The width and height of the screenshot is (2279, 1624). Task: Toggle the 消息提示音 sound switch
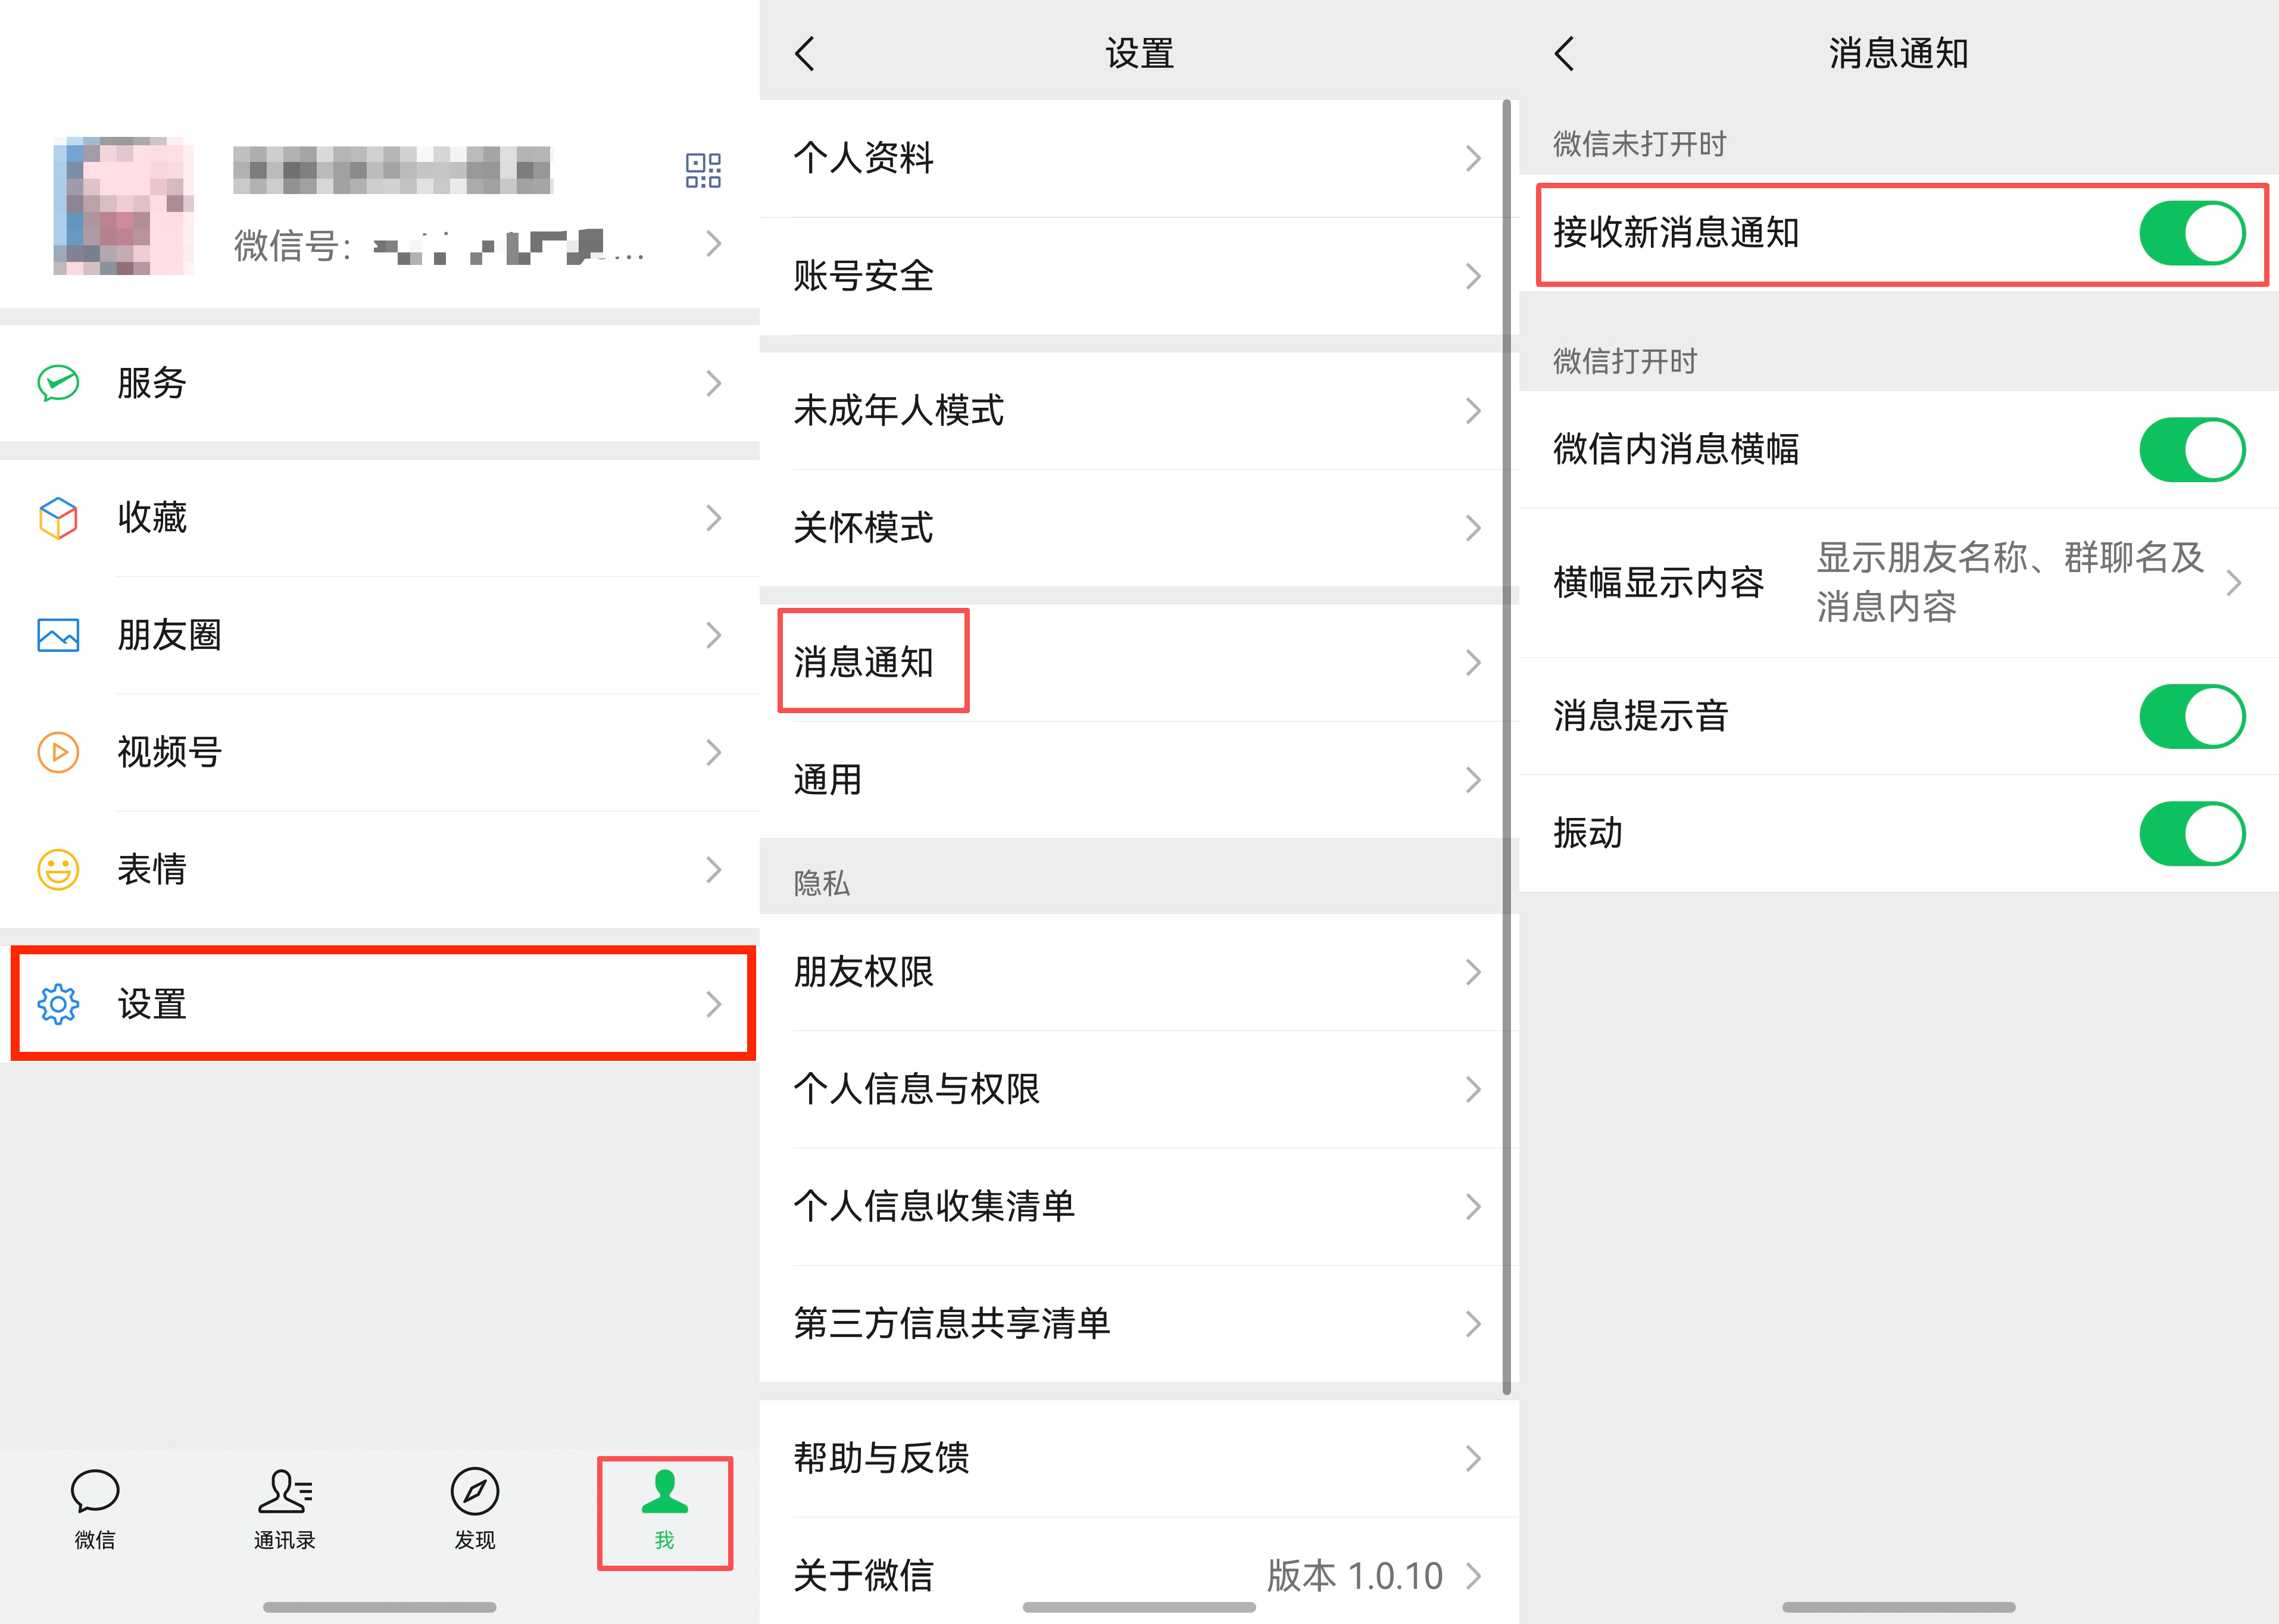click(2191, 716)
